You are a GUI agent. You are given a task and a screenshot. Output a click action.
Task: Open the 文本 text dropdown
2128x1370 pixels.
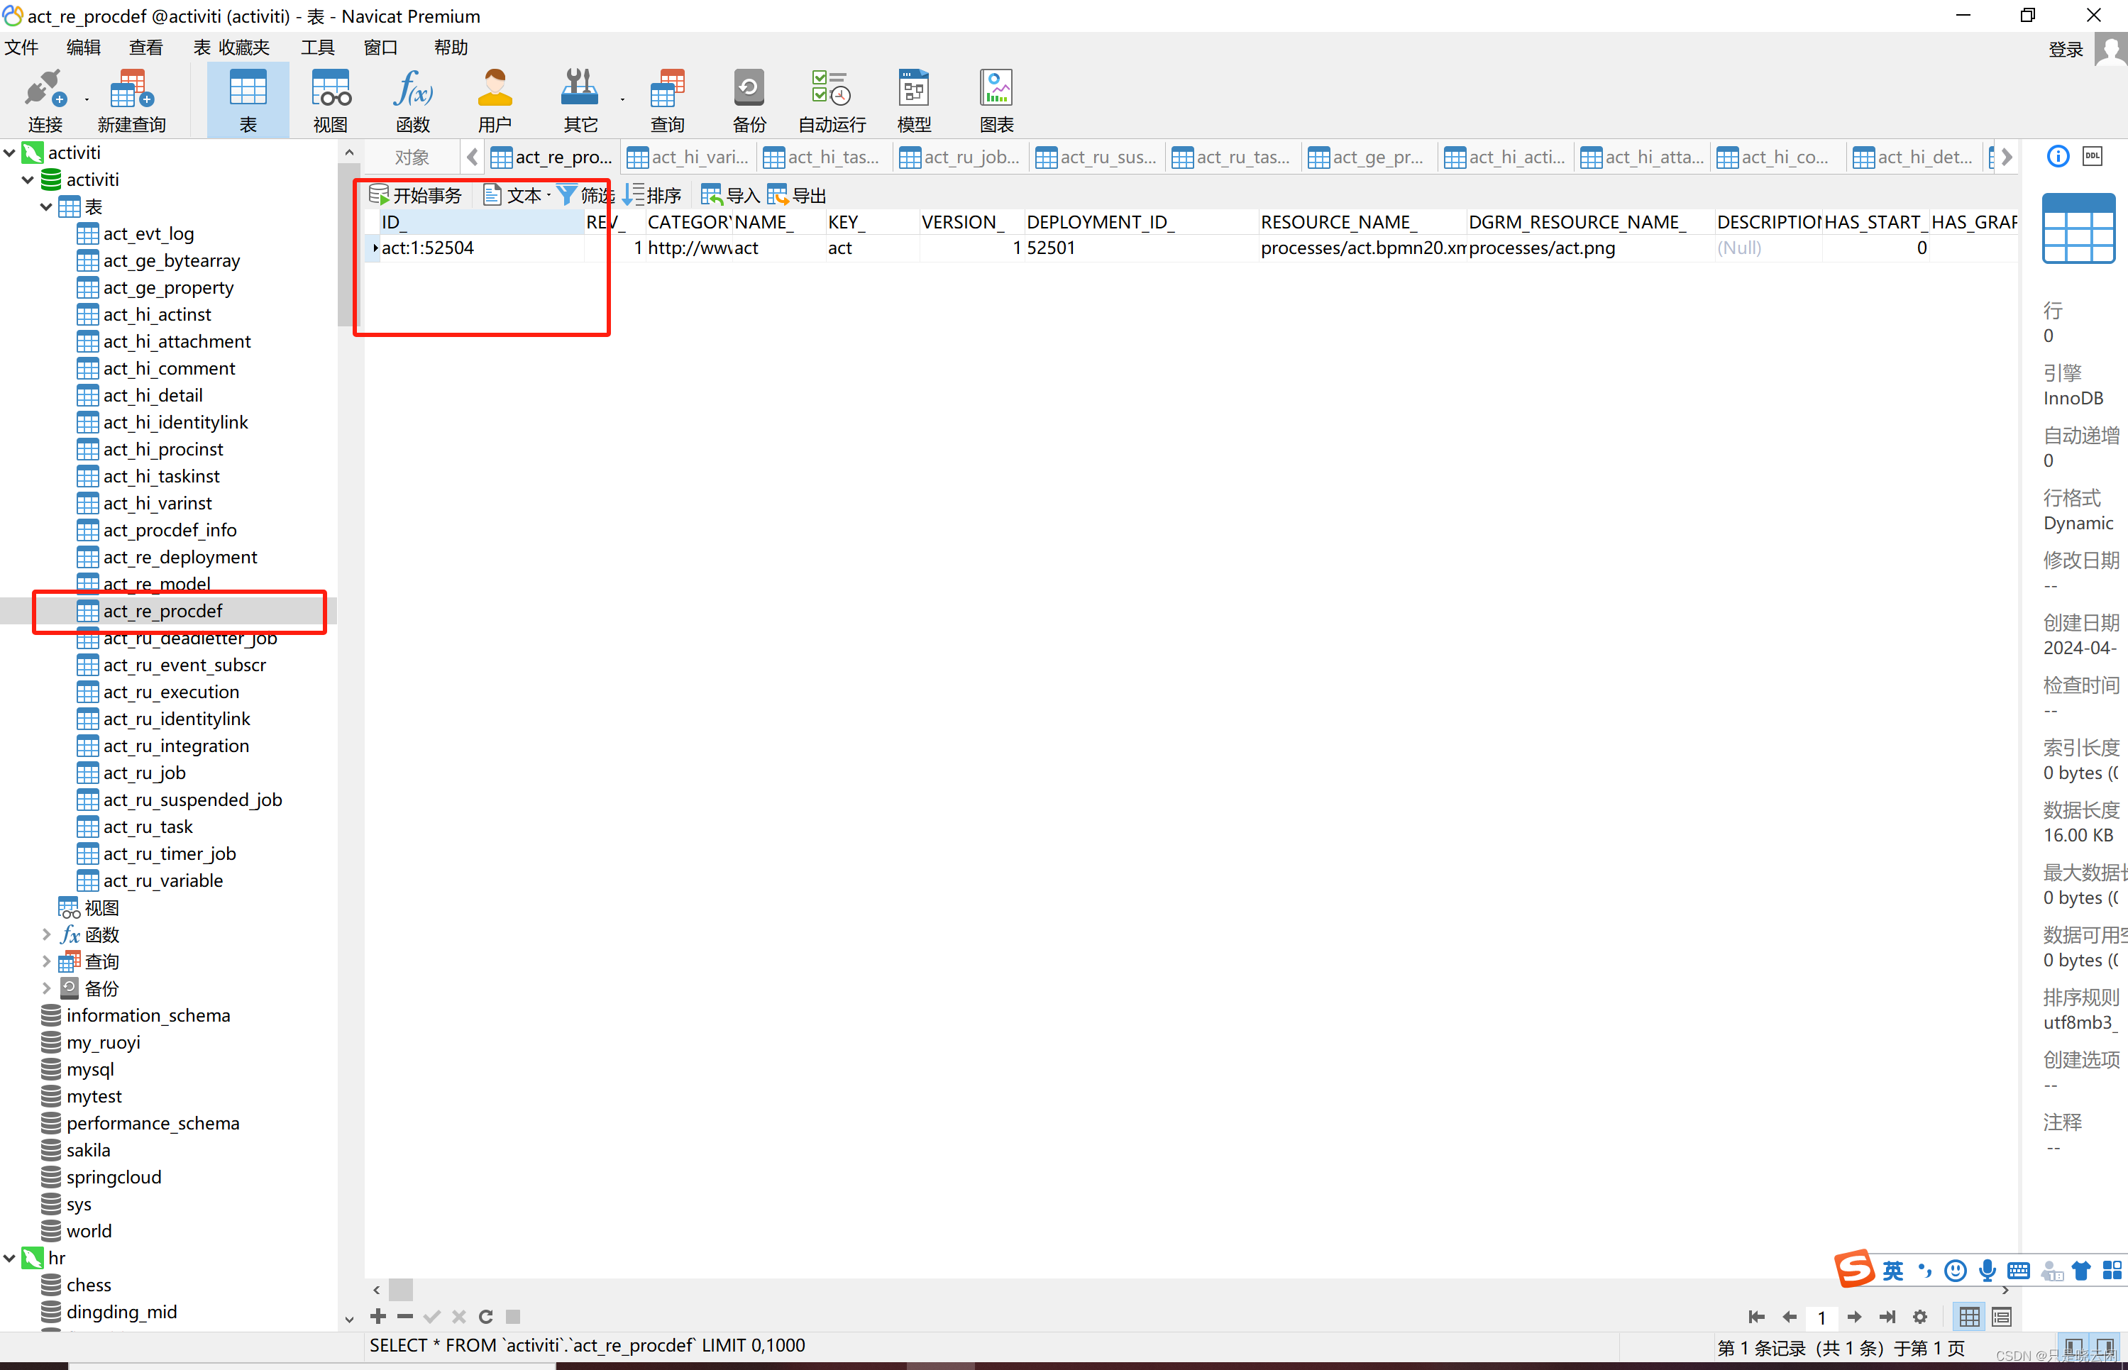(517, 195)
